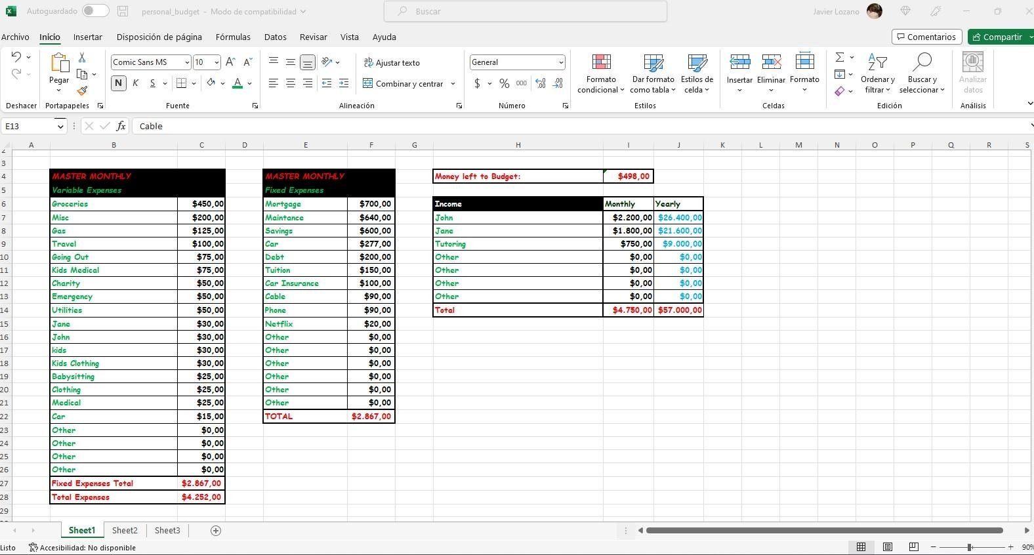The image size is (1034, 555).
Task: Click the Buscar search box
Action: coord(526,11)
